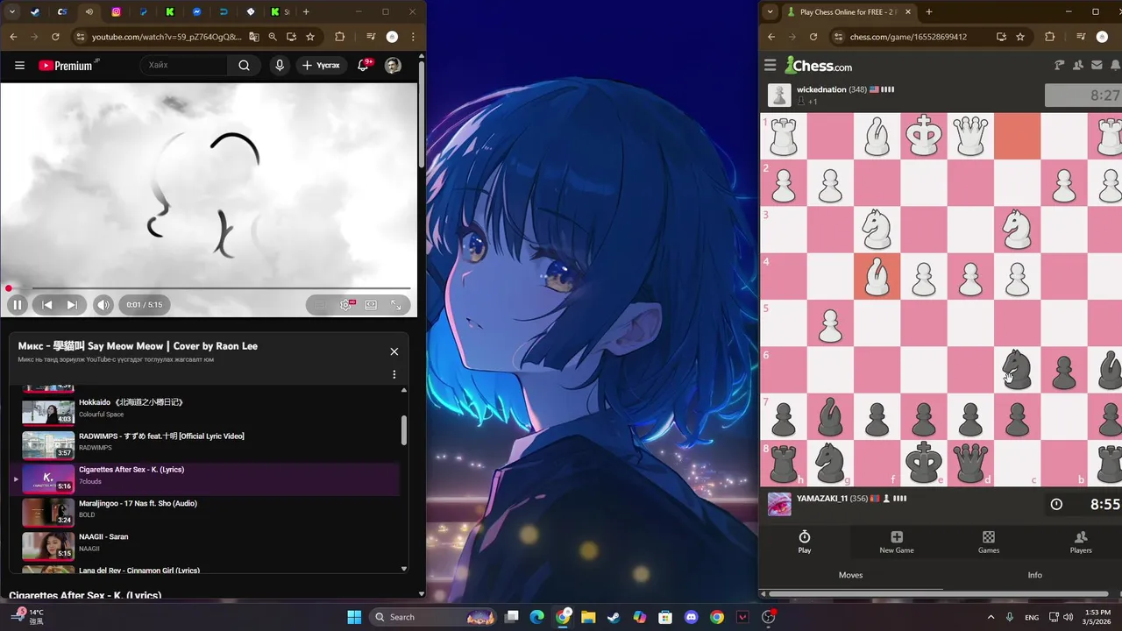Open the Windows Start menu
This screenshot has width=1122, height=631.
point(354,617)
